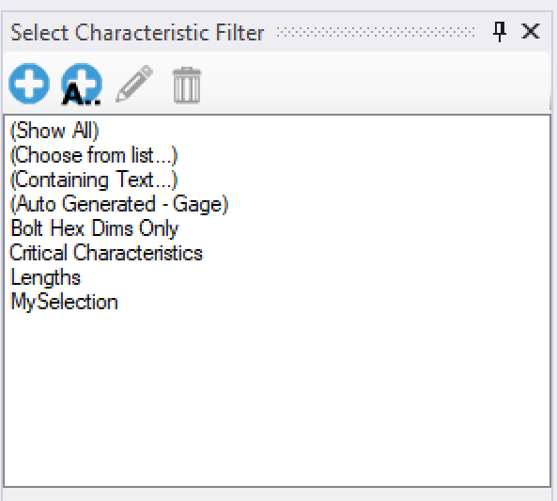Open the (Containing Text...) filter option
Image resolution: width=557 pixels, height=501 pixels.
[94, 180]
